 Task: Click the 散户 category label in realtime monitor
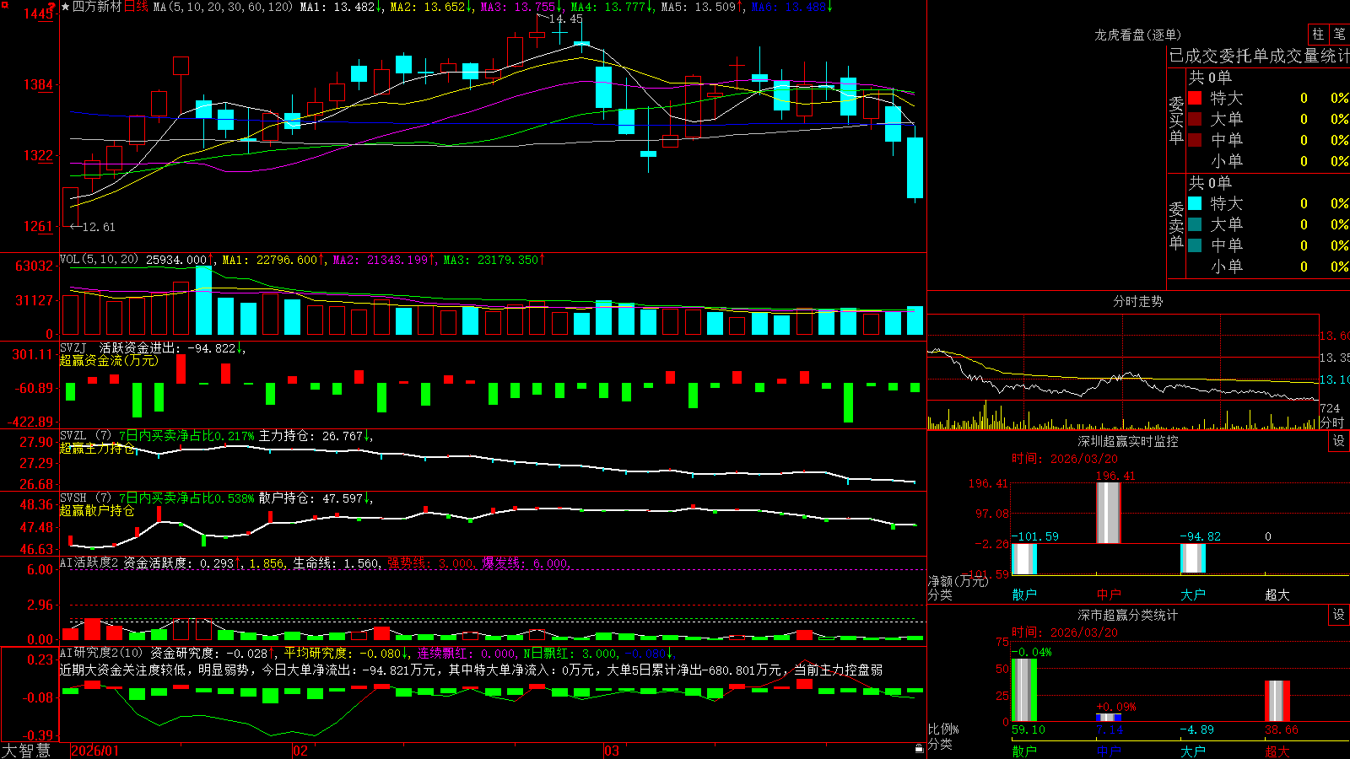point(1024,595)
